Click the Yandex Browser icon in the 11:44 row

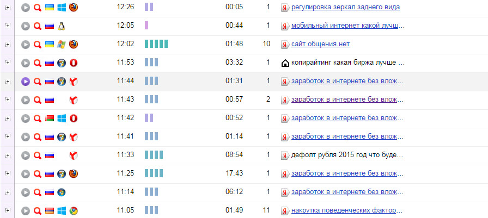pyautogui.click(x=74, y=82)
